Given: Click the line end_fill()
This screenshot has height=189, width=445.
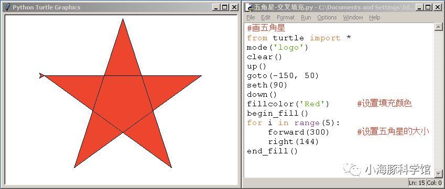Looking at the screenshot, I should 273,151.
